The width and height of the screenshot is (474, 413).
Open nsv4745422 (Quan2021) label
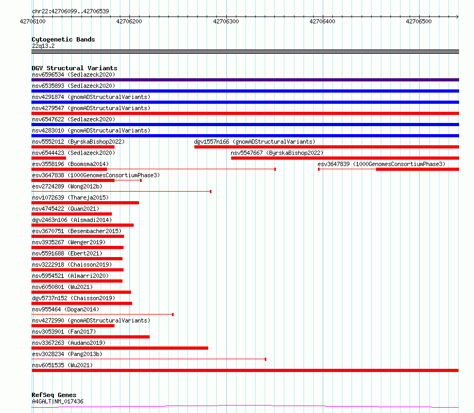click(x=66, y=209)
